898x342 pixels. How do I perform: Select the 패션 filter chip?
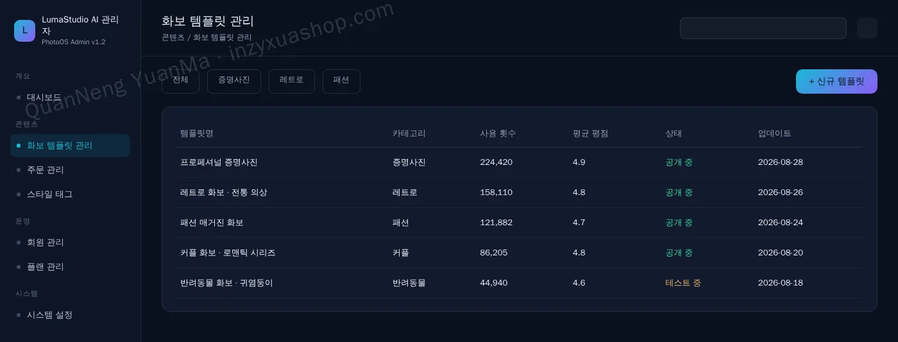click(341, 81)
